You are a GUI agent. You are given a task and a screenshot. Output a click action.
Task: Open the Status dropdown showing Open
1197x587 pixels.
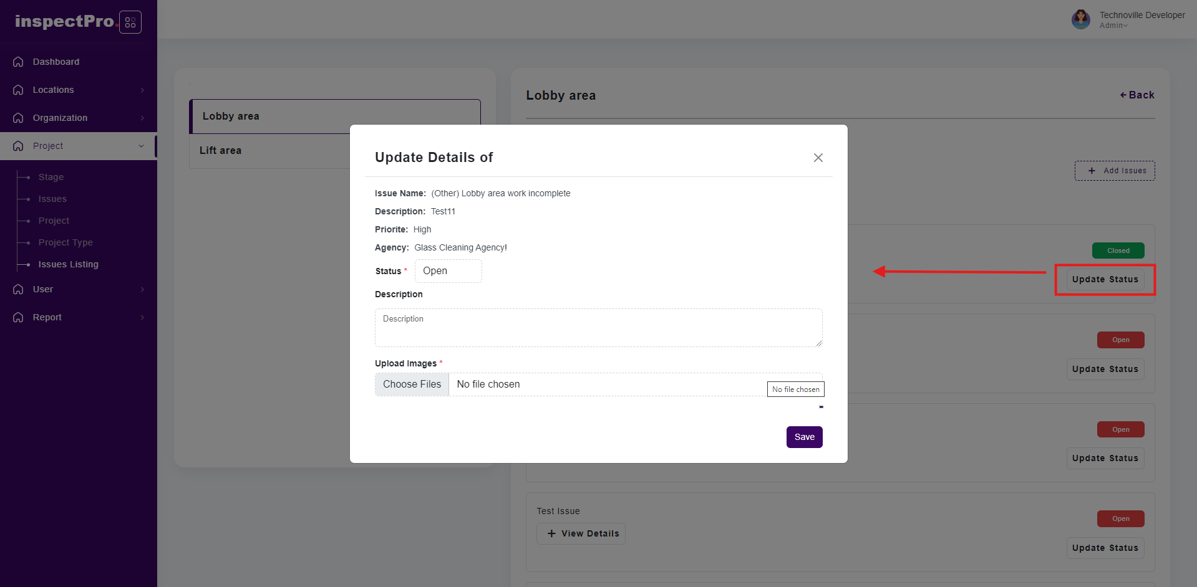click(448, 271)
